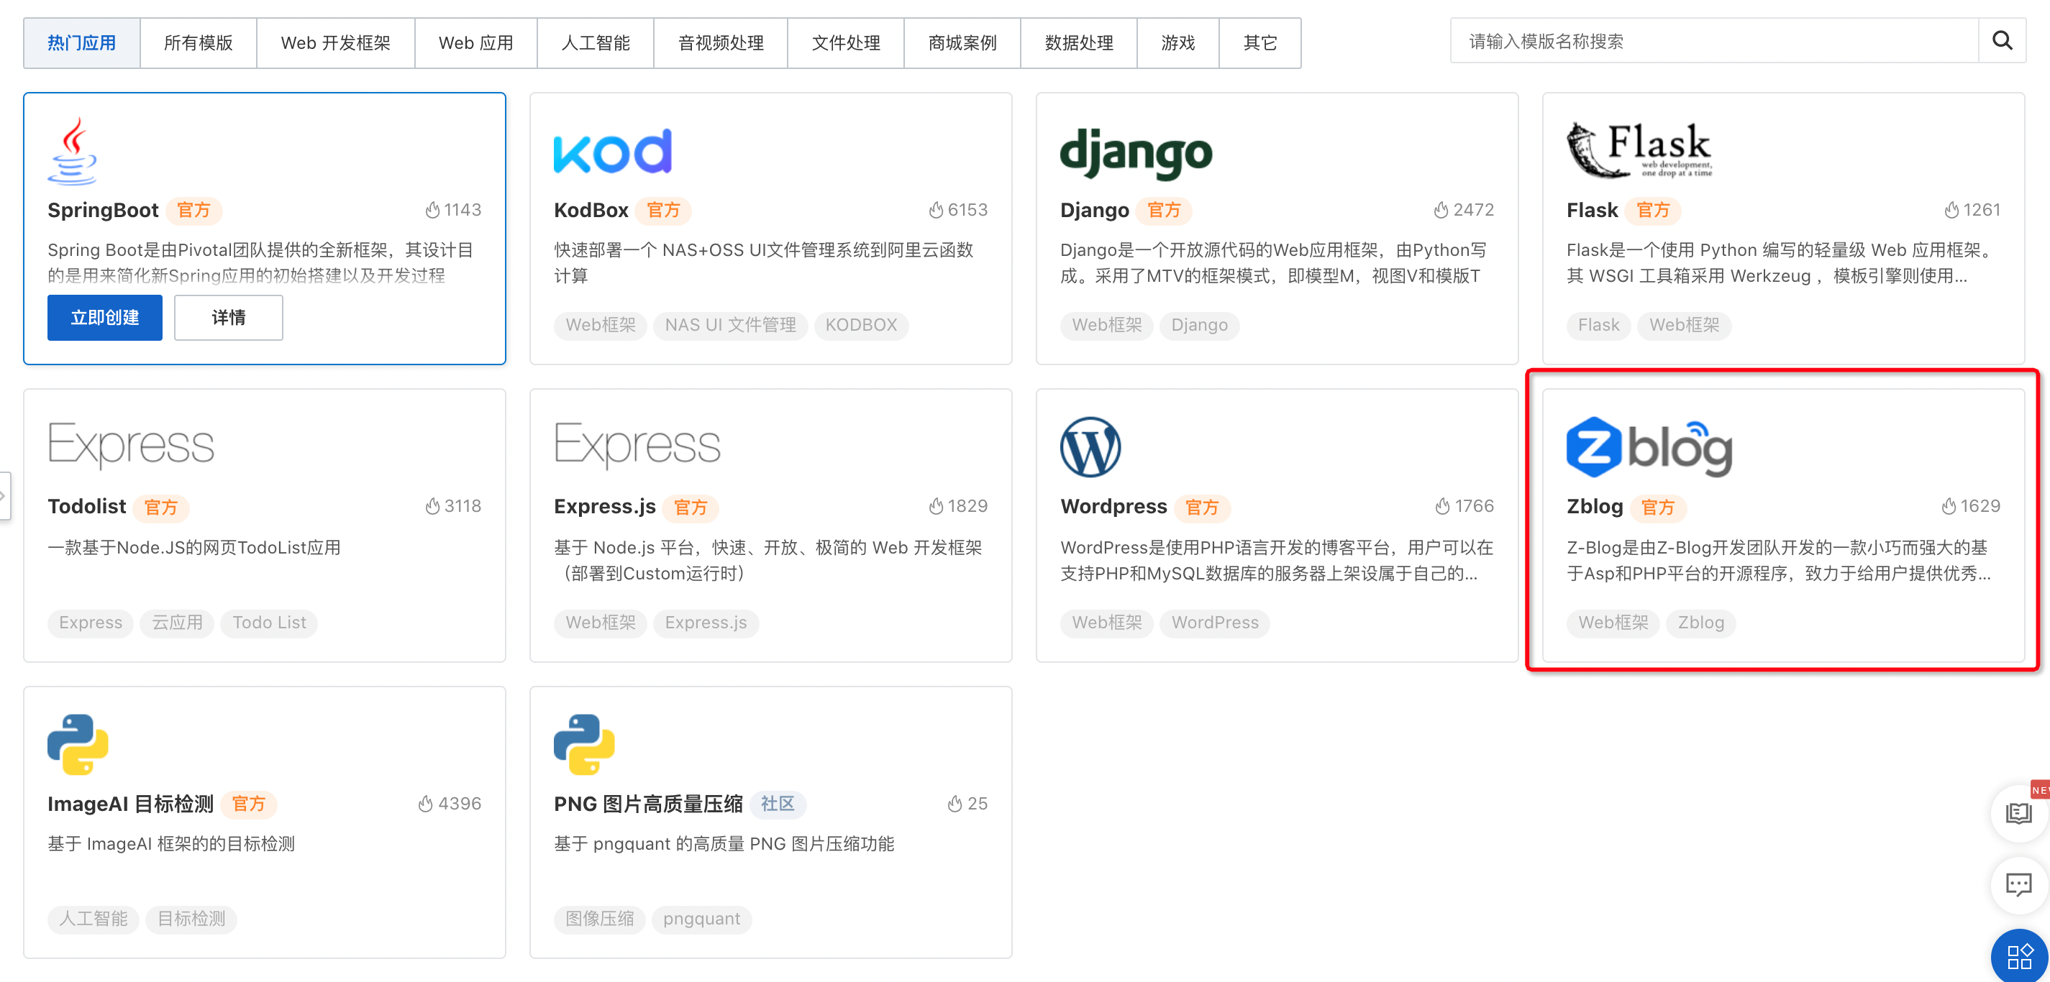The height and width of the screenshot is (982, 2050).
Task: Click the Django logo
Action: coord(1135,152)
